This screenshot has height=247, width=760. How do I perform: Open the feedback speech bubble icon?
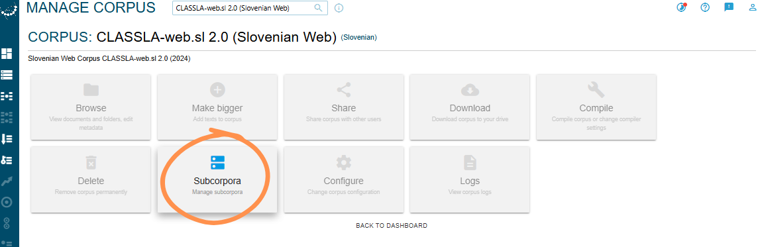pyautogui.click(x=728, y=7)
